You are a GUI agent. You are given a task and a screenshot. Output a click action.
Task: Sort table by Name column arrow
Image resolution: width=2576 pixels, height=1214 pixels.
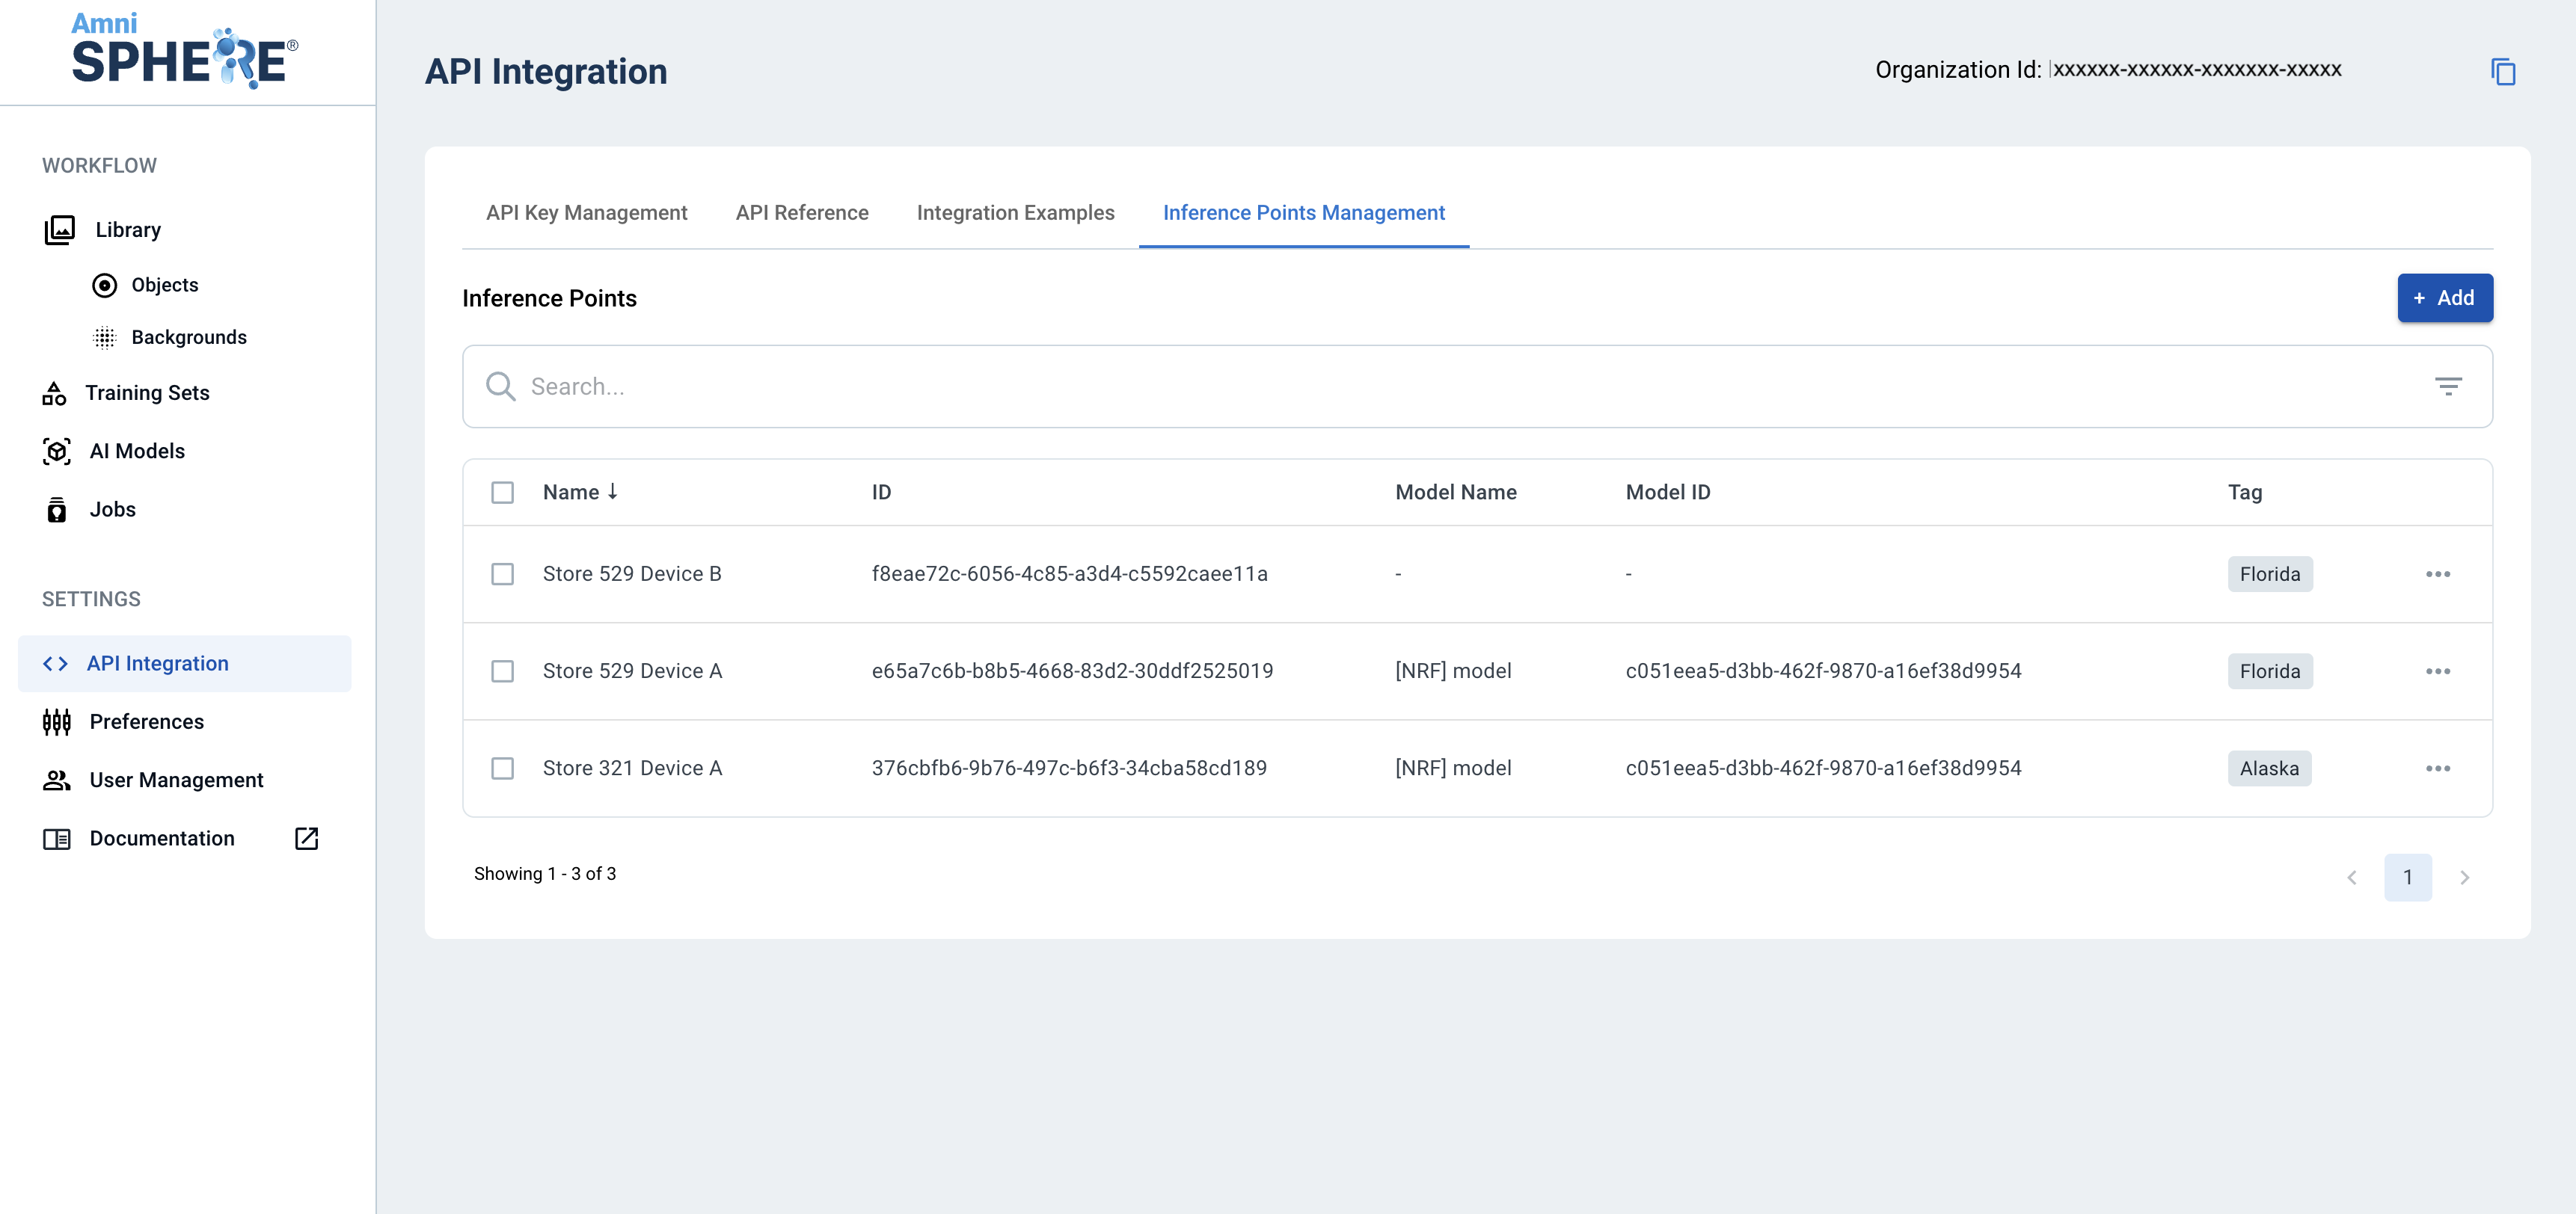[612, 492]
